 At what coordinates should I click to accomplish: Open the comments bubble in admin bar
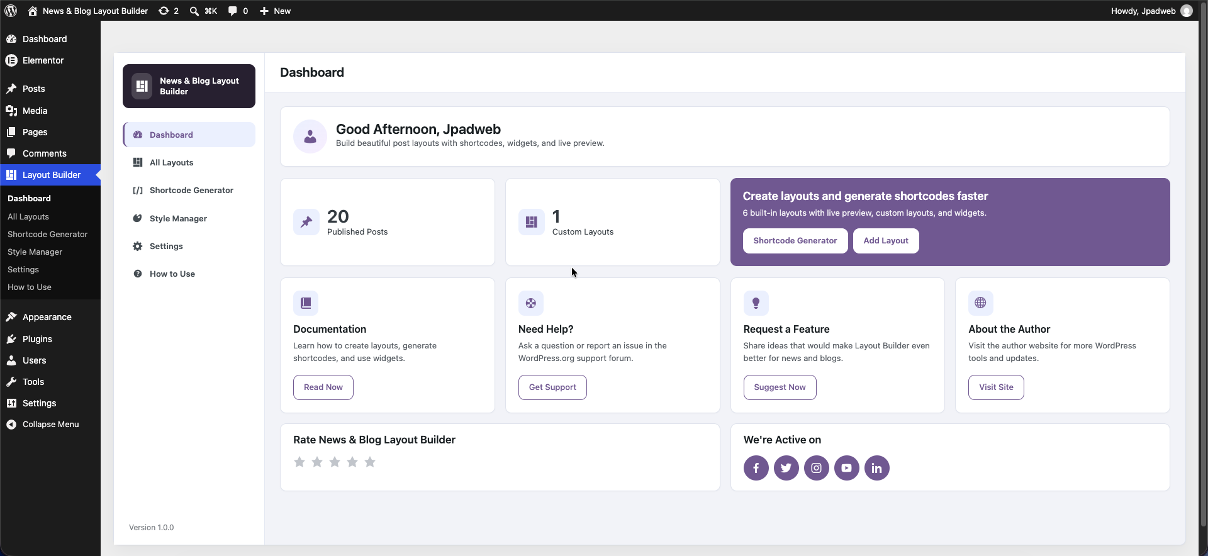(238, 11)
